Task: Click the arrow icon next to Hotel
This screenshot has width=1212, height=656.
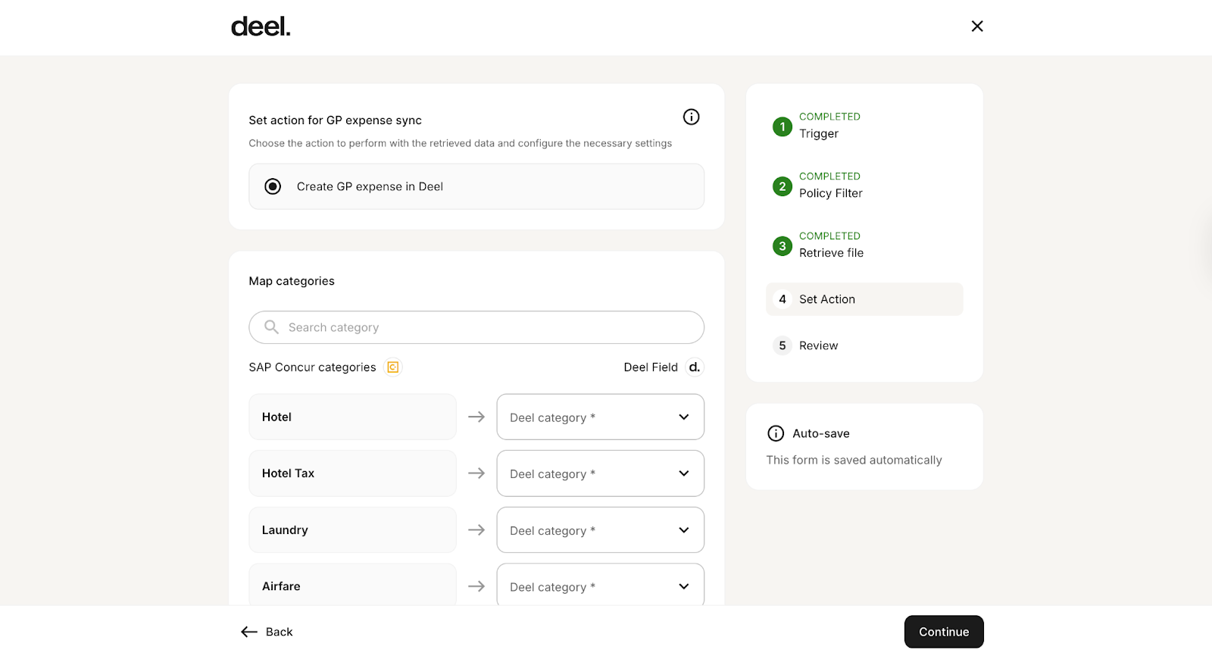Action: 476,417
